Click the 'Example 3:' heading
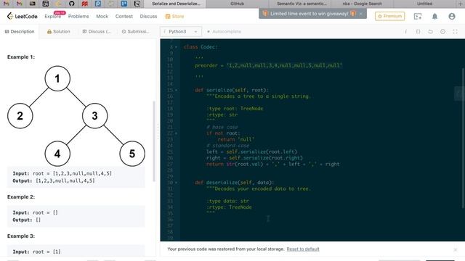 [x=21, y=236]
